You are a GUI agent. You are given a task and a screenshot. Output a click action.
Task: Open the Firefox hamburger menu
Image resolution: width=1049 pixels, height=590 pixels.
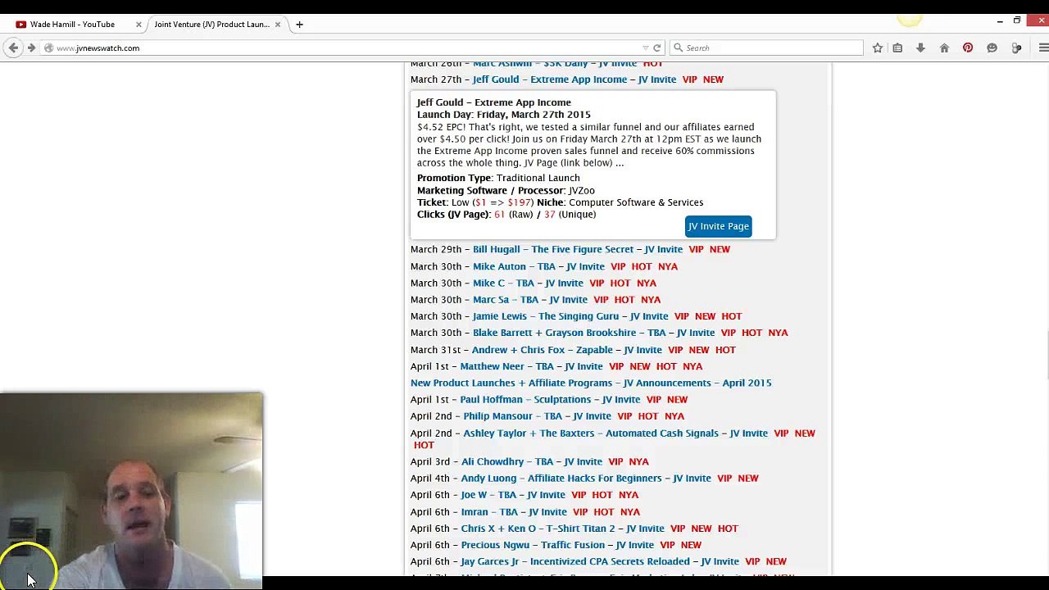[1043, 48]
